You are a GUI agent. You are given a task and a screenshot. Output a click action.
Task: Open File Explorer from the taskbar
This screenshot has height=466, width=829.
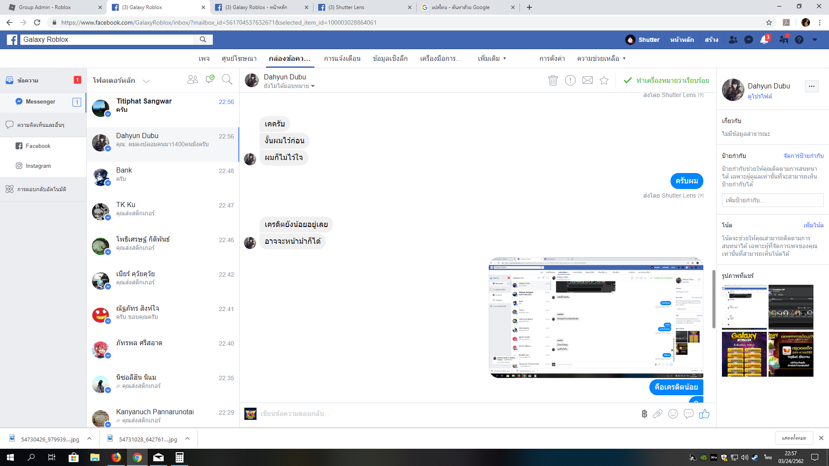click(95, 457)
